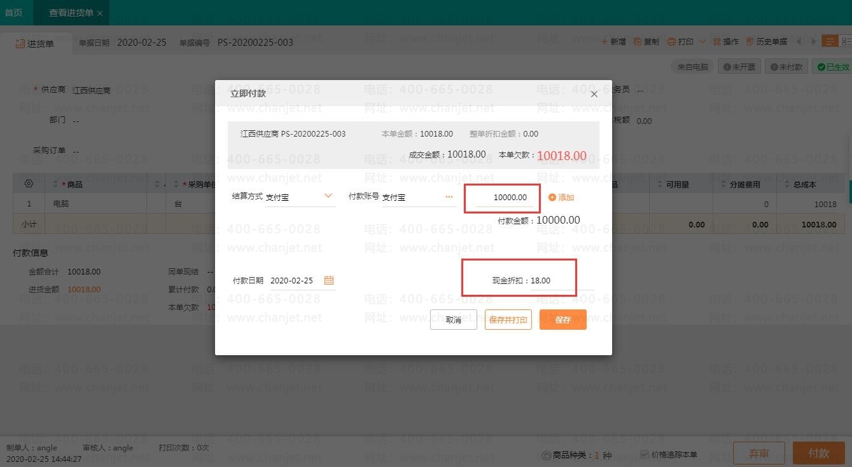
Task: Open the 操作 menu
Action: coord(726,42)
